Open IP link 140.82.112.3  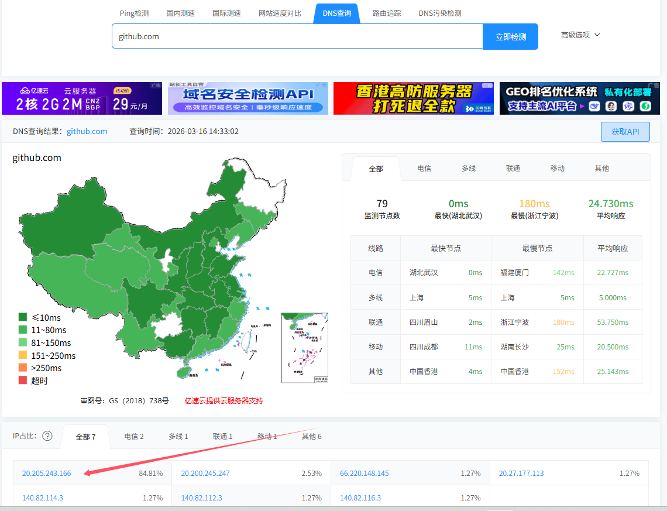(x=202, y=498)
